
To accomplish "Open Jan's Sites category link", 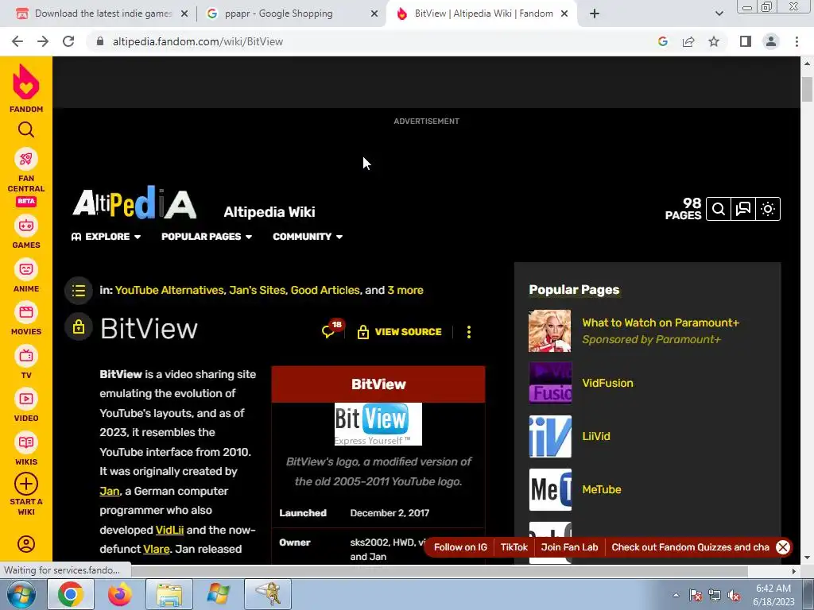I will pyautogui.click(x=258, y=290).
